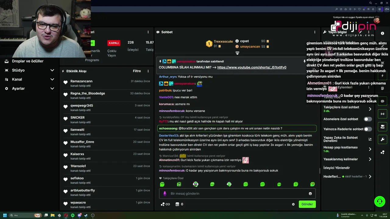Toggle Abonelere özel sohbet switch

[368, 119]
